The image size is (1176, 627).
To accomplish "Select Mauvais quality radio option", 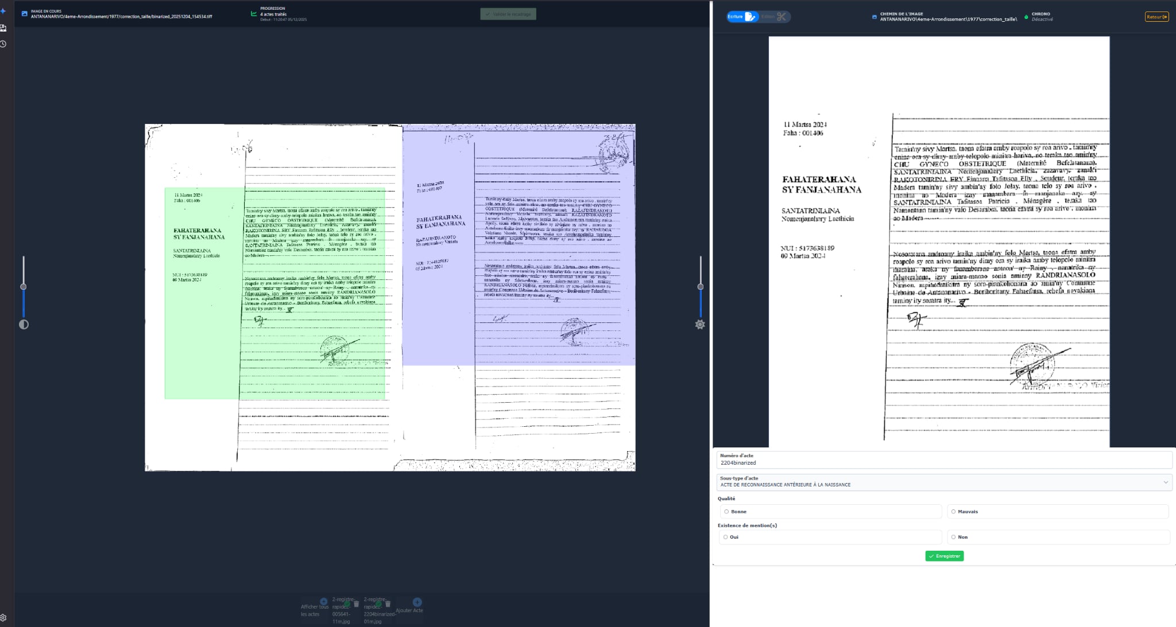I will (x=954, y=512).
